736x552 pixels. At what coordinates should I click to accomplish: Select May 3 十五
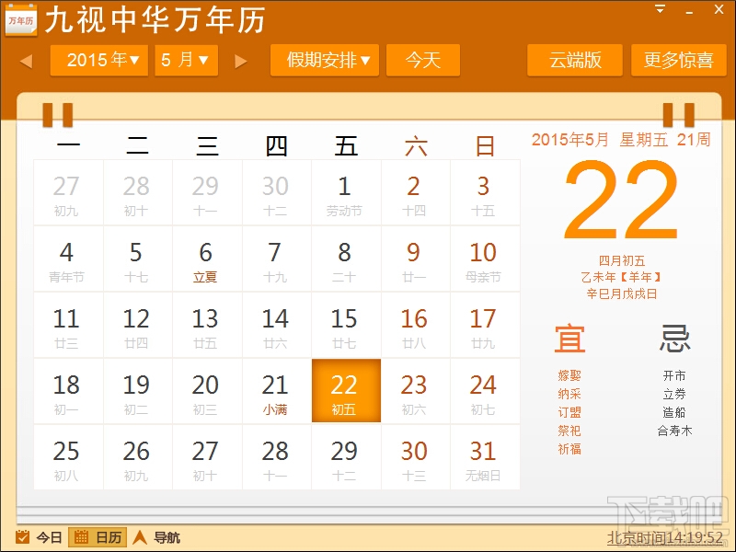(x=485, y=193)
